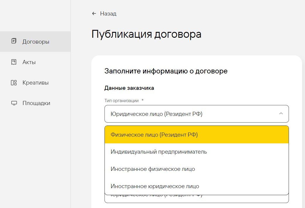Go to the Акты section label
This screenshot has width=305, height=208.
click(x=29, y=62)
